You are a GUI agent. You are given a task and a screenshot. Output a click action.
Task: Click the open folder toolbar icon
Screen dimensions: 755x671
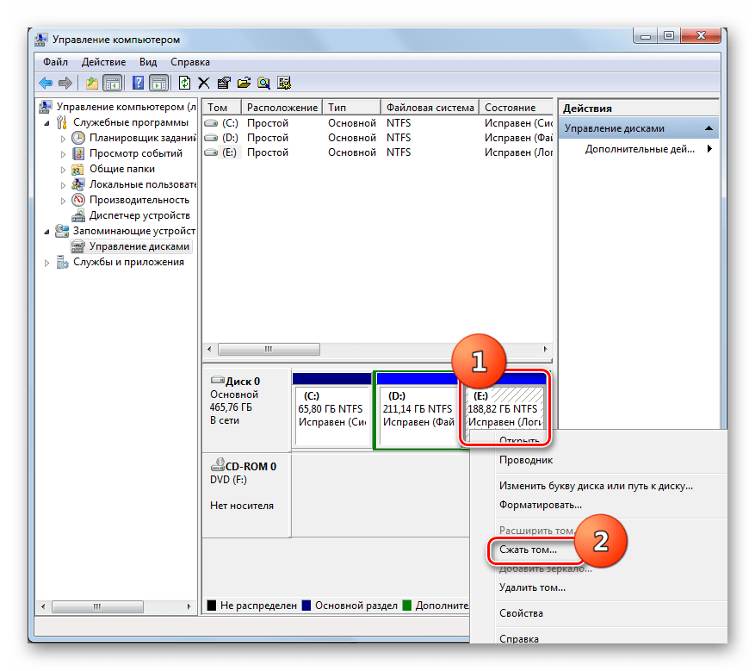pos(244,83)
